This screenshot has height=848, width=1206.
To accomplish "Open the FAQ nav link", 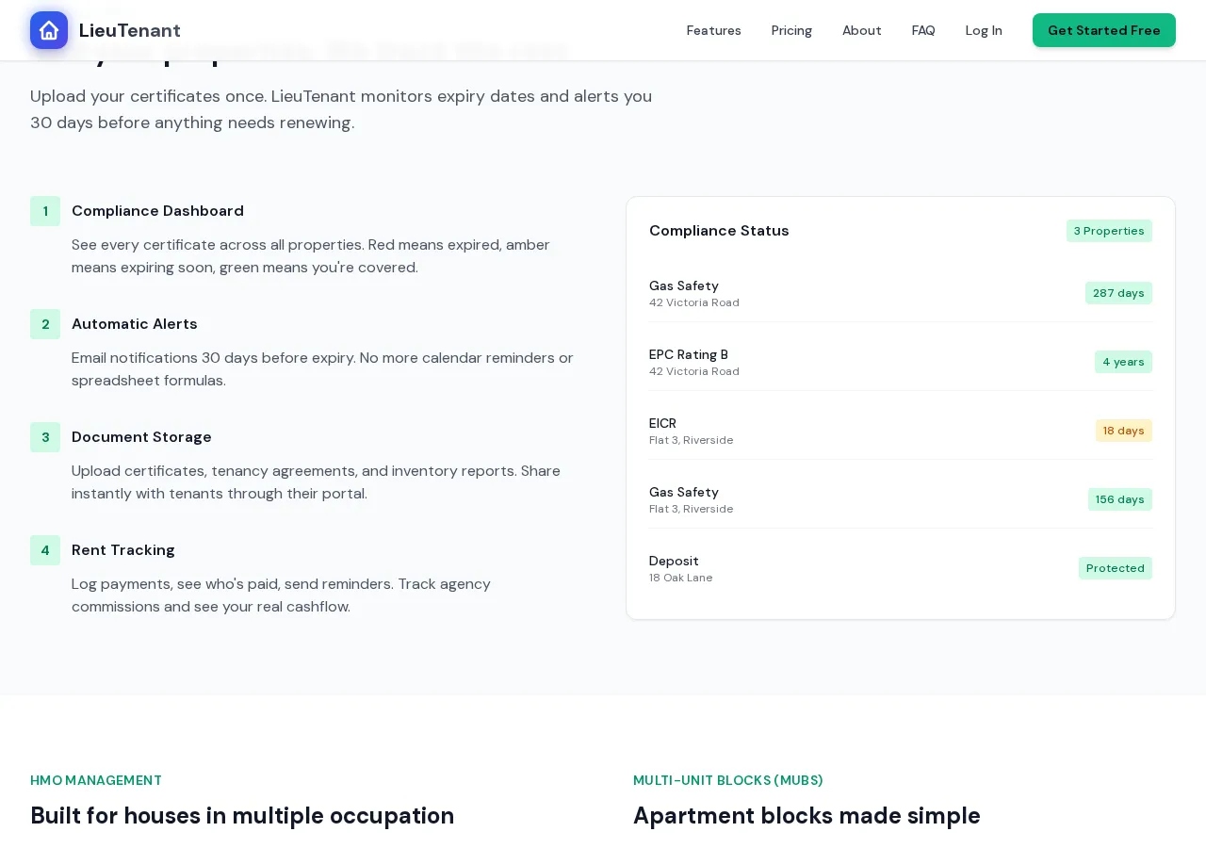I will (923, 30).
